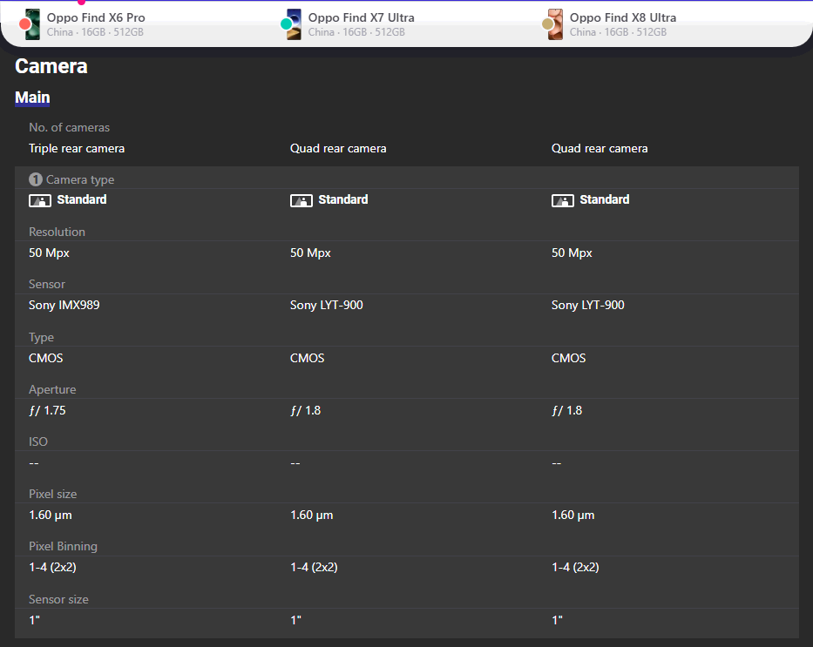This screenshot has width=813, height=647.
Task: Click '1.60 µm' pixel size for Find X6 Pro
Action: coord(51,515)
